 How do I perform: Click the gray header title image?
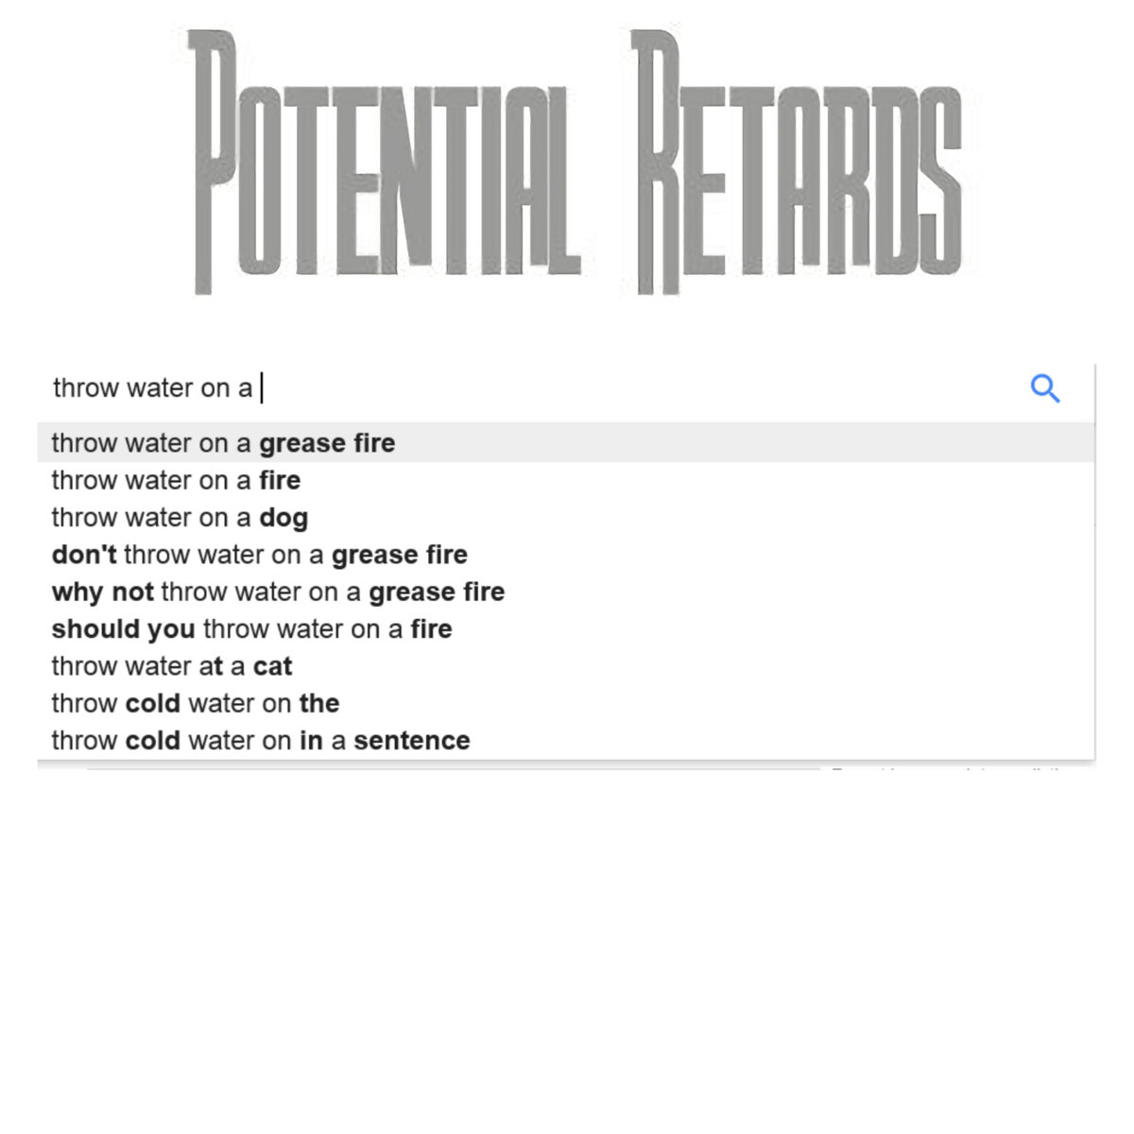pyautogui.click(x=576, y=161)
